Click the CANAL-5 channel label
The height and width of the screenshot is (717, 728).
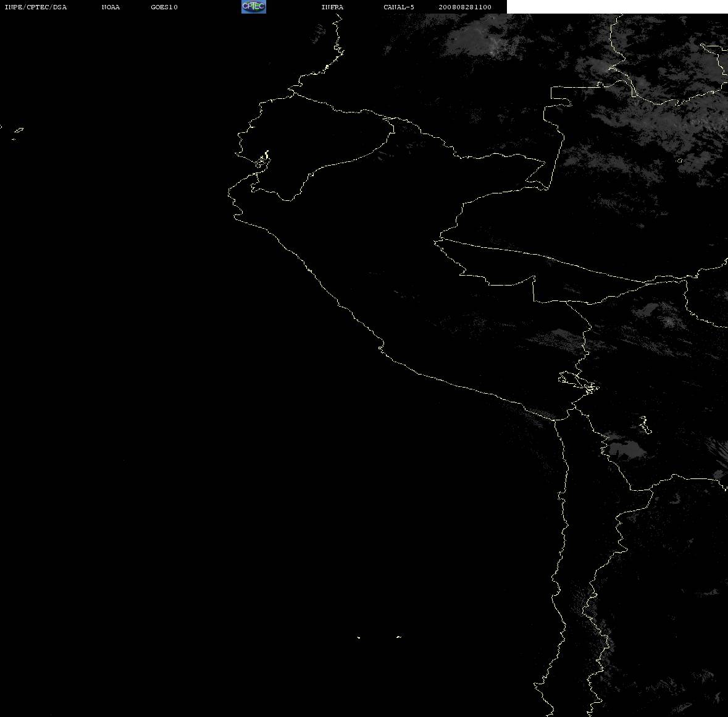399,7
